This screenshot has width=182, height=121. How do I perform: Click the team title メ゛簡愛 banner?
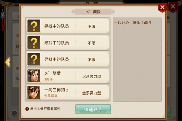click(93, 12)
